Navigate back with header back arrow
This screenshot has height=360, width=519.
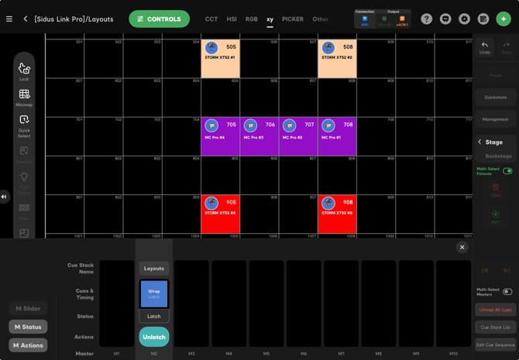(25, 19)
